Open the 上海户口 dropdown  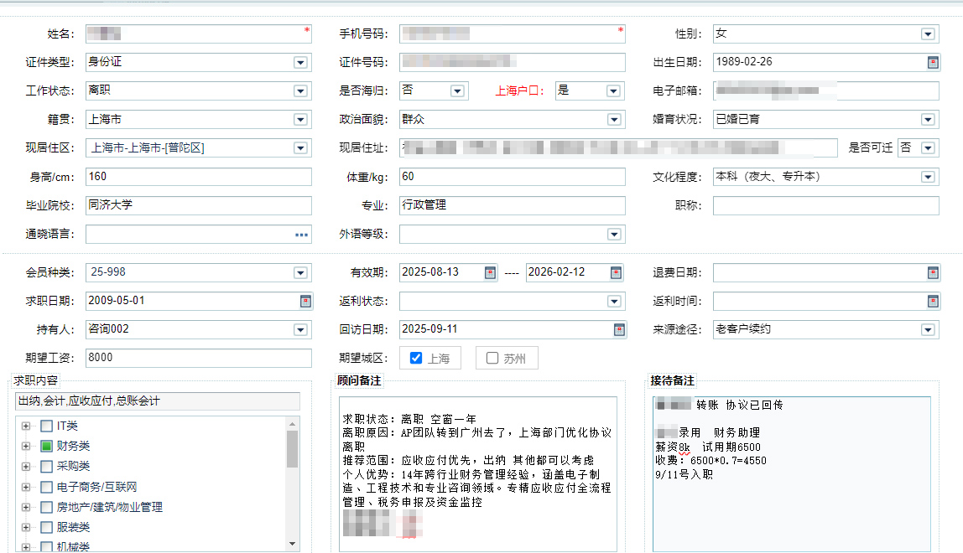[613, 90]
